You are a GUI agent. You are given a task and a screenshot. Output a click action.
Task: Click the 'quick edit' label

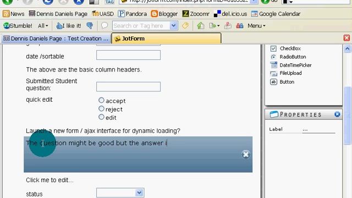[x=39, y=100]
